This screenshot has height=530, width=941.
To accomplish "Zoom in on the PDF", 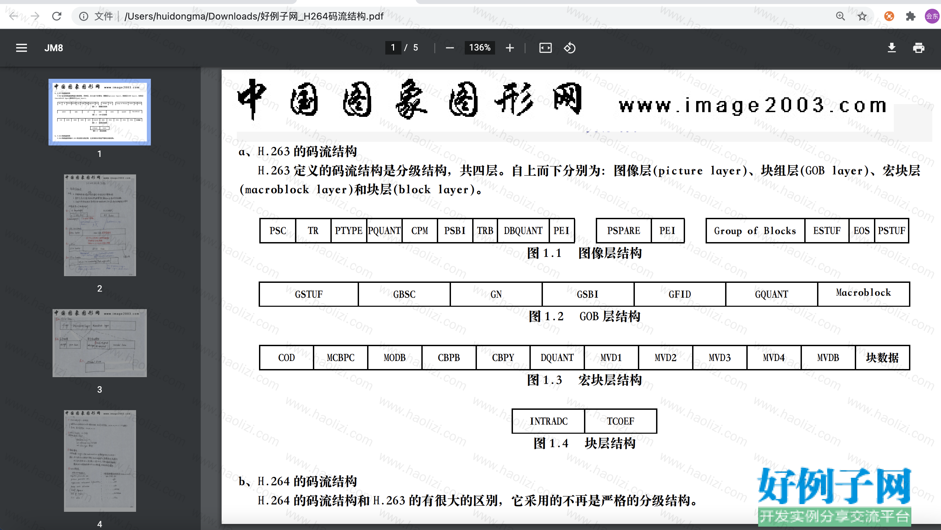I will 510,48.
